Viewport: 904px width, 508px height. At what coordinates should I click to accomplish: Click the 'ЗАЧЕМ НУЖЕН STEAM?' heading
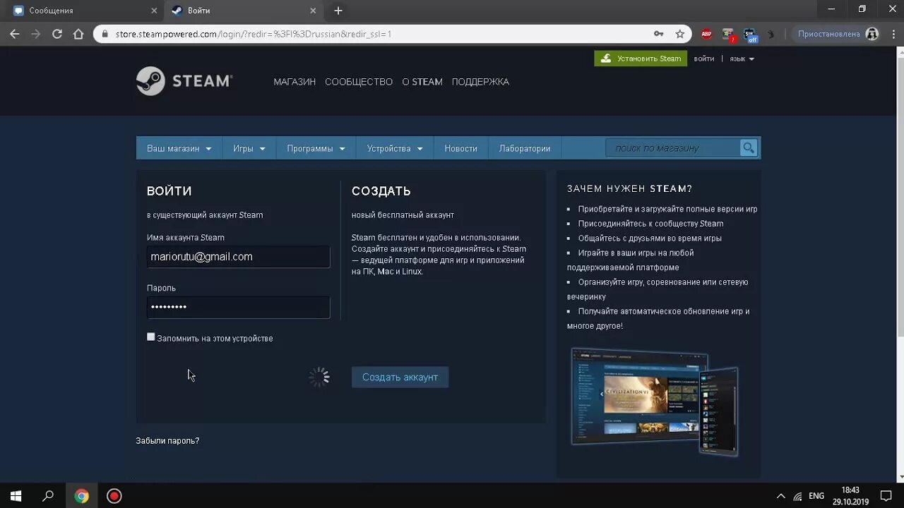(629, 188)
